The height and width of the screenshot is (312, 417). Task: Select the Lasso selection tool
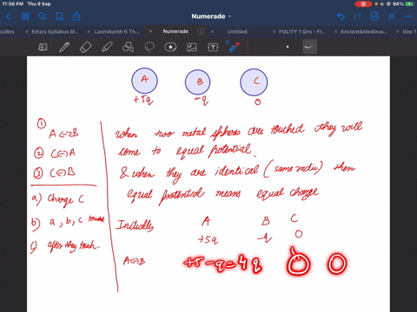point(149,47)
